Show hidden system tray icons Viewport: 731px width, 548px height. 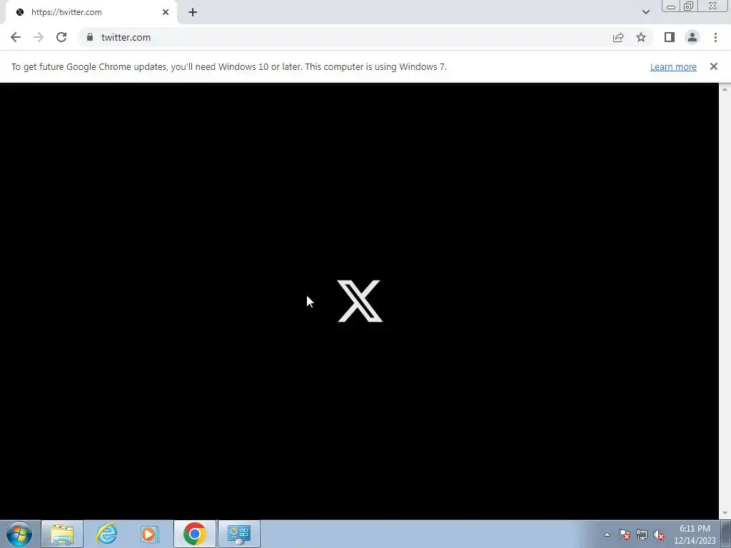click(607, 534)
